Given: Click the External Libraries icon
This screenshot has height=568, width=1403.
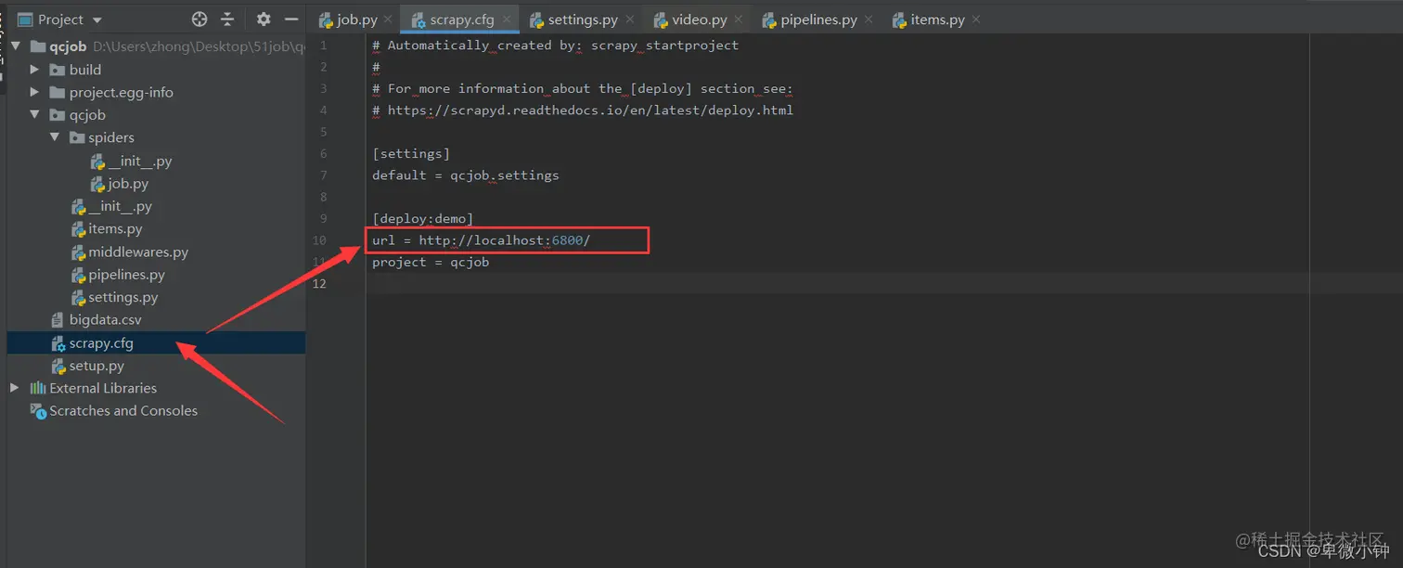Looking at the screenshot, I should (38, 388).
